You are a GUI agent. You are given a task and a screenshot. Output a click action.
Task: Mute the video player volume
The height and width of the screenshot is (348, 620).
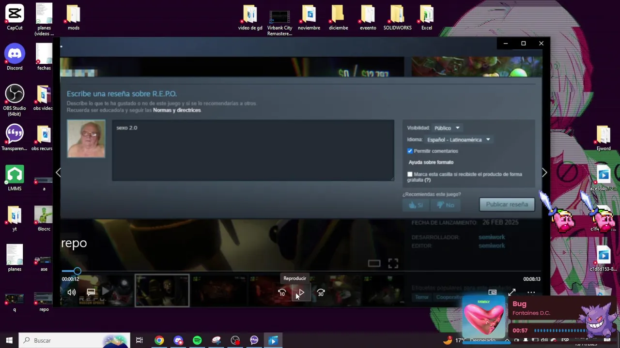[72, 292]
